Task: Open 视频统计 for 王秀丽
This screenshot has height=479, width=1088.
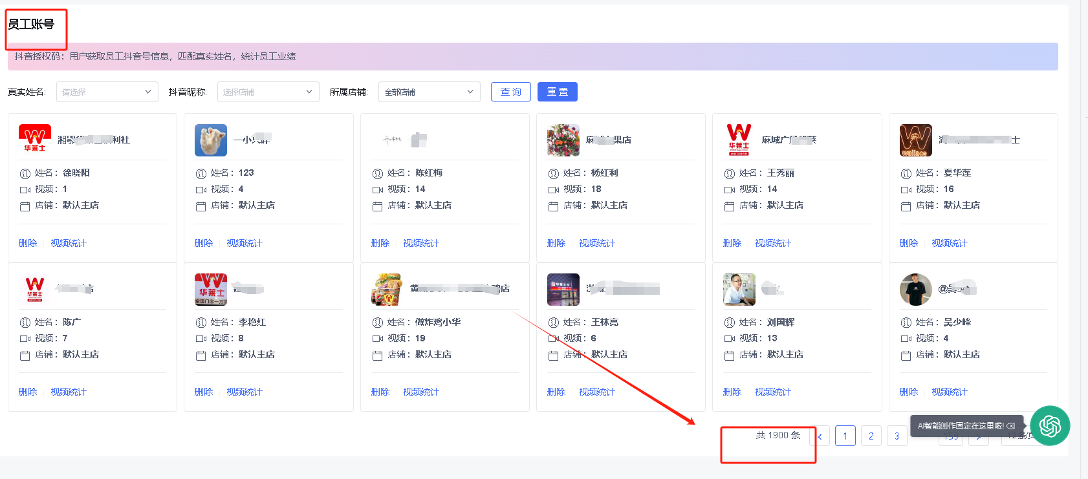Action: click(x=773, y=243)
